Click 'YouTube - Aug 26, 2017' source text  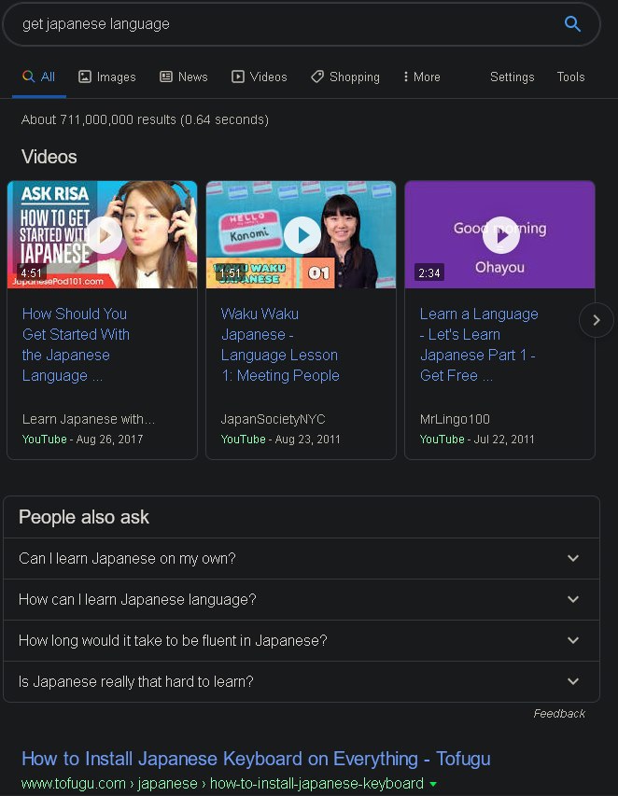[83, 440]
